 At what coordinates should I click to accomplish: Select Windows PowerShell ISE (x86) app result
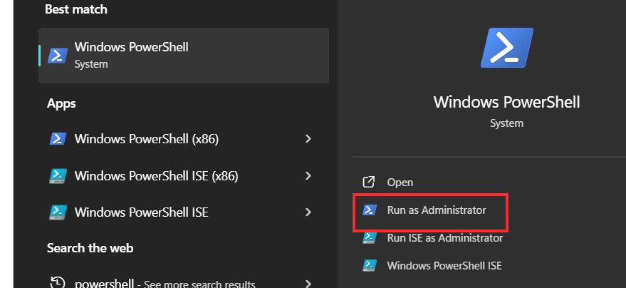pos(181,176)
